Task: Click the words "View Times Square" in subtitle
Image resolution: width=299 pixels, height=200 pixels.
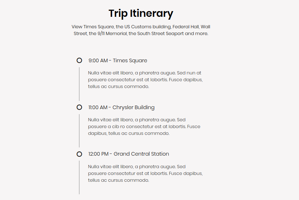Action: [x=93, y=27]
